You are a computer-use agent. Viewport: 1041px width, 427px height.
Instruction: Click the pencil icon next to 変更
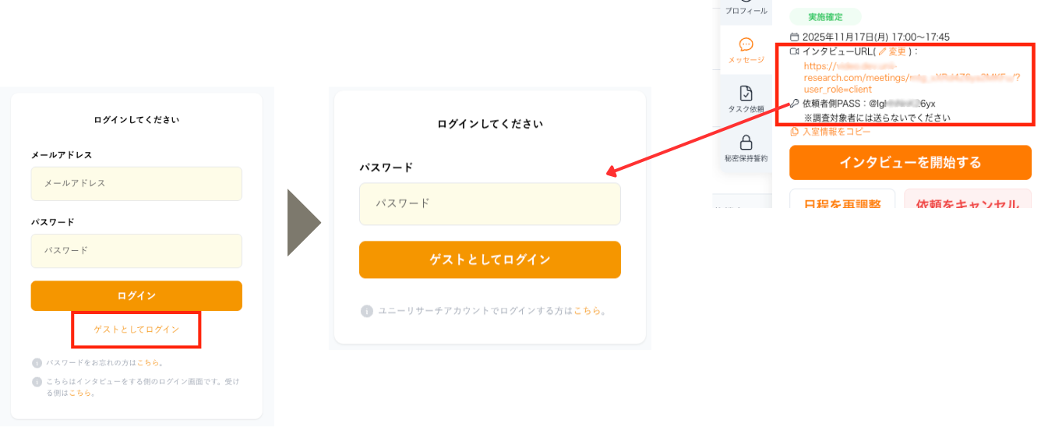883,51
